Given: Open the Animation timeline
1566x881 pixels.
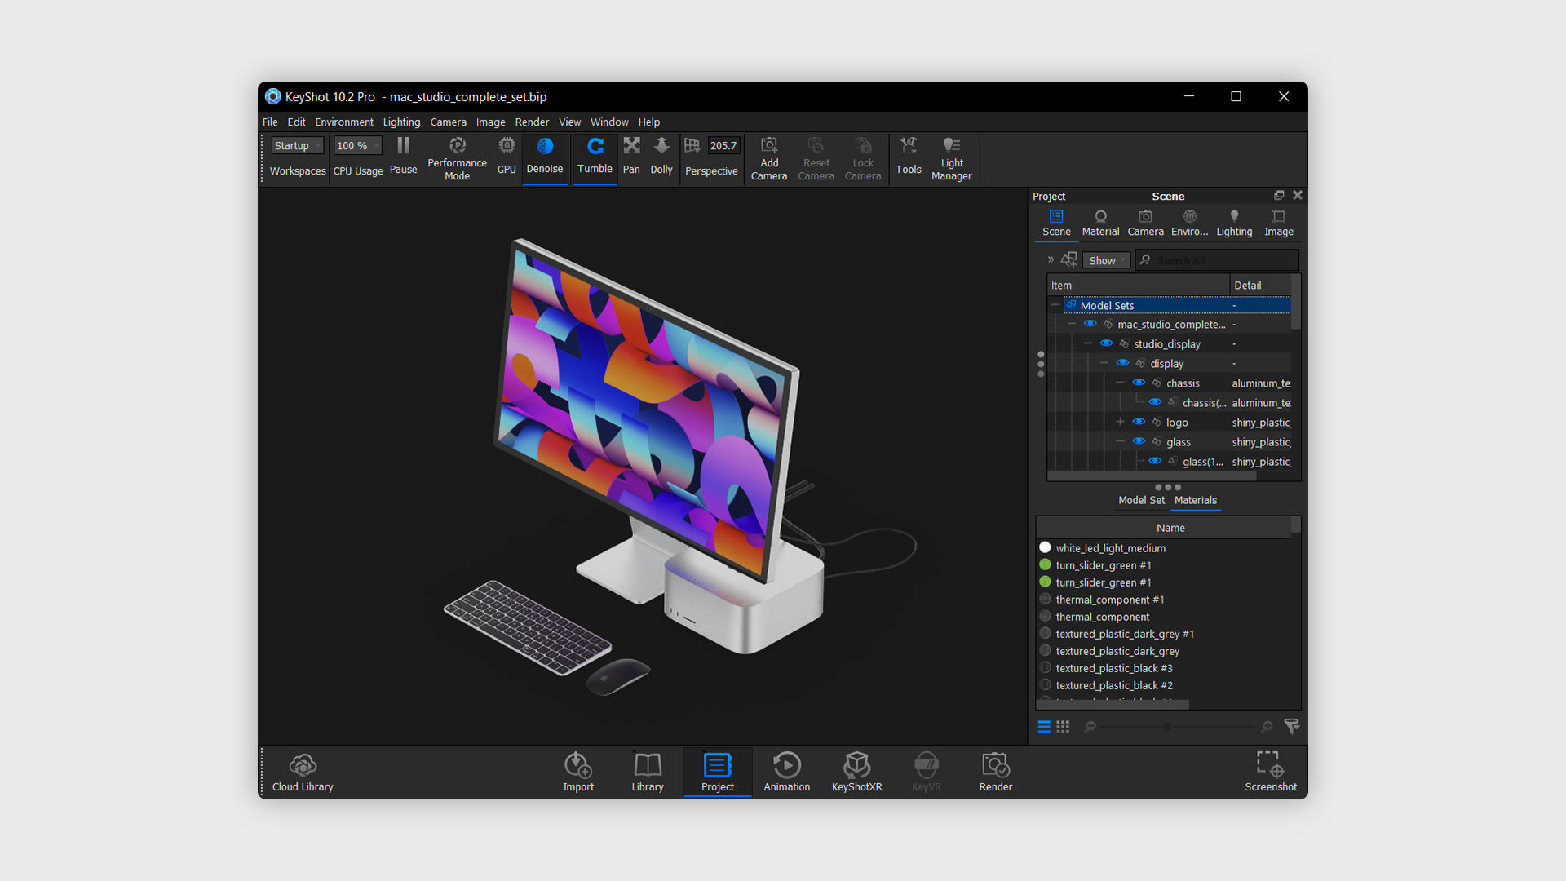Looking at the screenshot, I should click(x=786, y=772).
